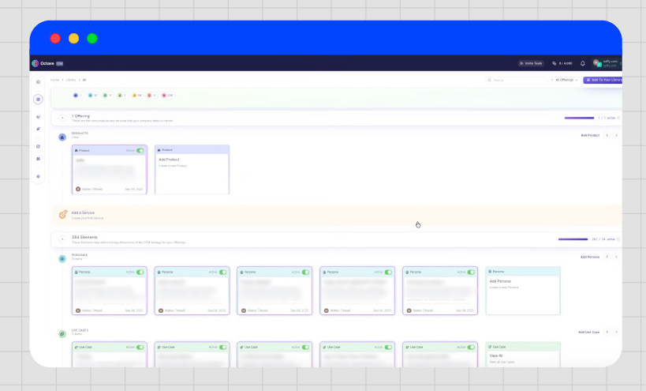Open the account avatar menu in header
Image resolution: width=646 pixels, height=391 pixels.
tap(605, 63)
